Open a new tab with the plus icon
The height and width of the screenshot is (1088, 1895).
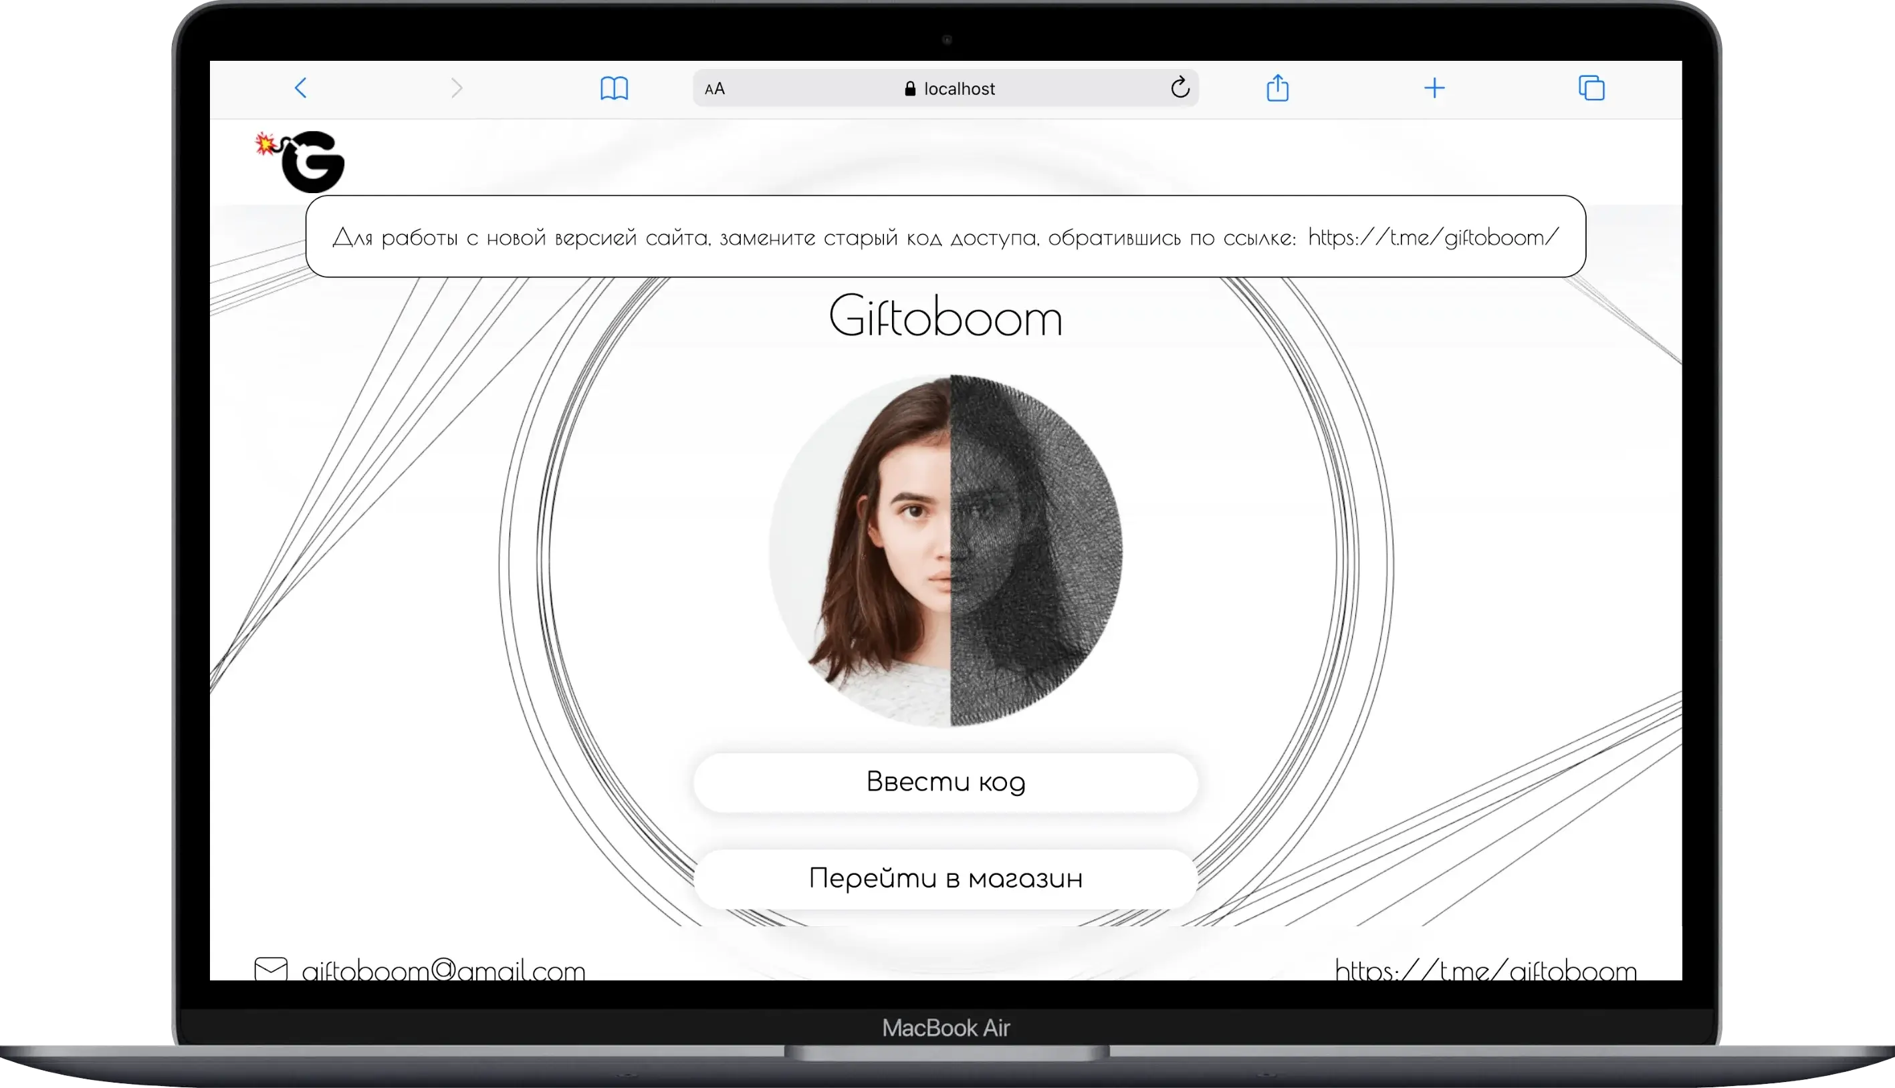pyautogui.click(x=1434, y=88)
